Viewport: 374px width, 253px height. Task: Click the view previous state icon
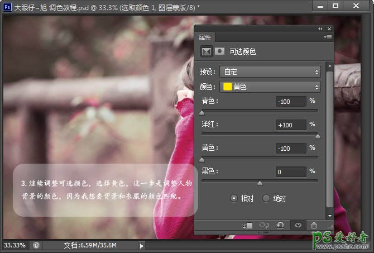pos(265,225)
